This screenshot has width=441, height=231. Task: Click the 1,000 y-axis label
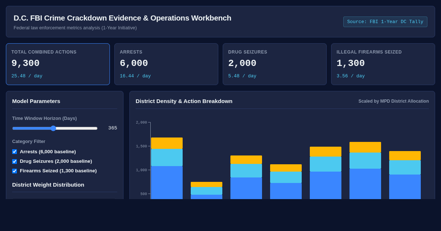pos(141,170)
